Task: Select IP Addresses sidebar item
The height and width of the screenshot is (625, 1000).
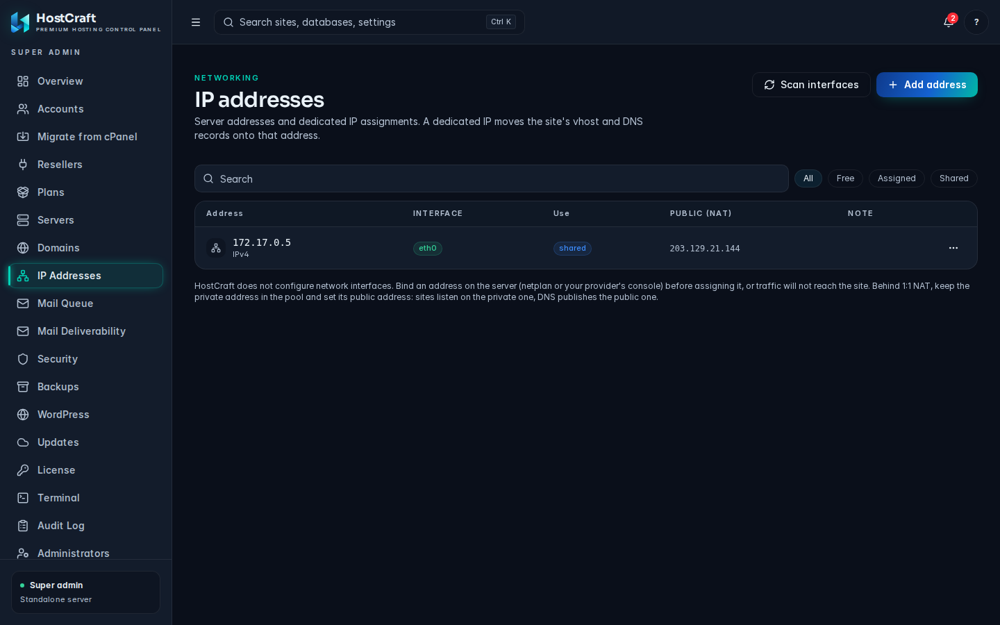Action: point(85,276)
